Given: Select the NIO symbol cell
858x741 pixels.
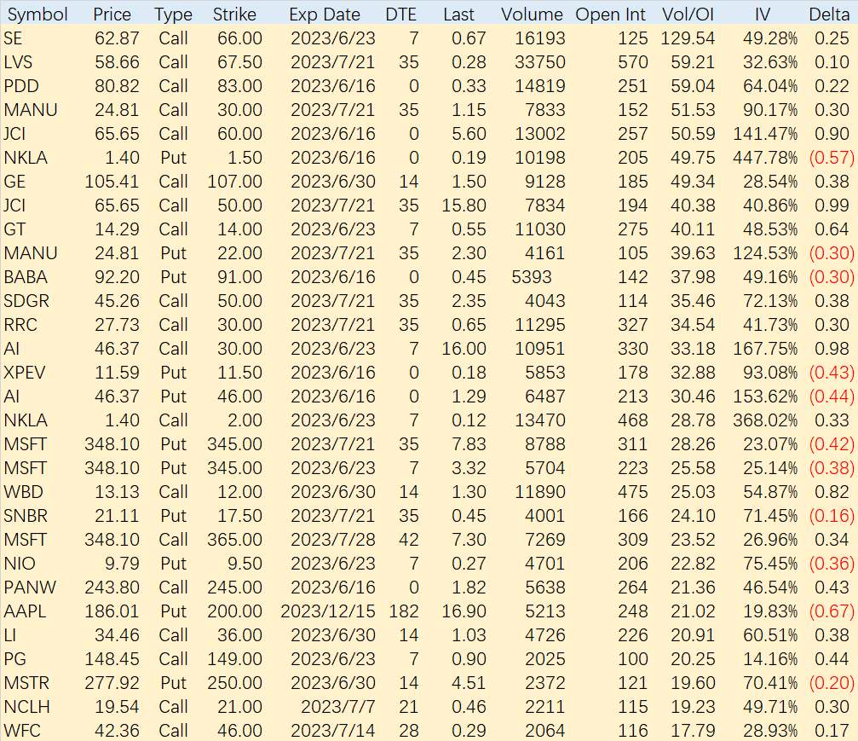Looking at the screenshot, I should click(20, 564).
